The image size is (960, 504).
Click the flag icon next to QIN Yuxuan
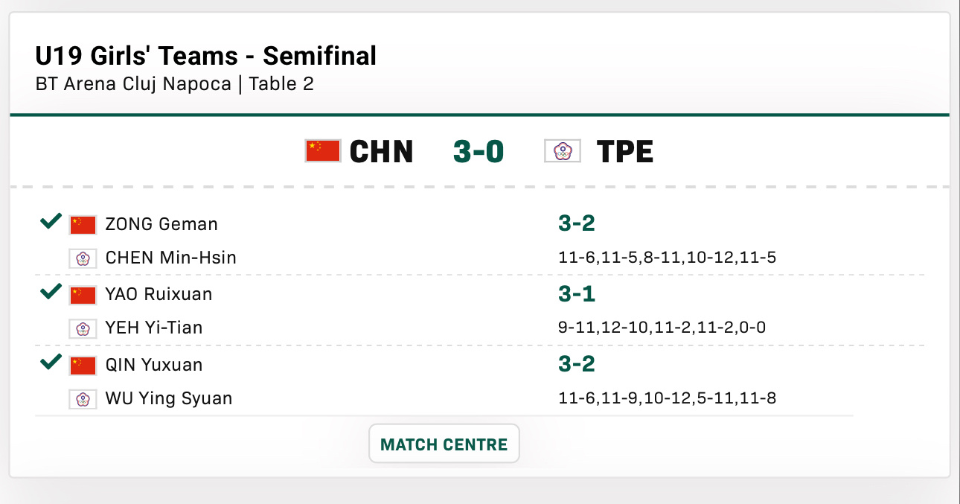(x=83, y=366)
